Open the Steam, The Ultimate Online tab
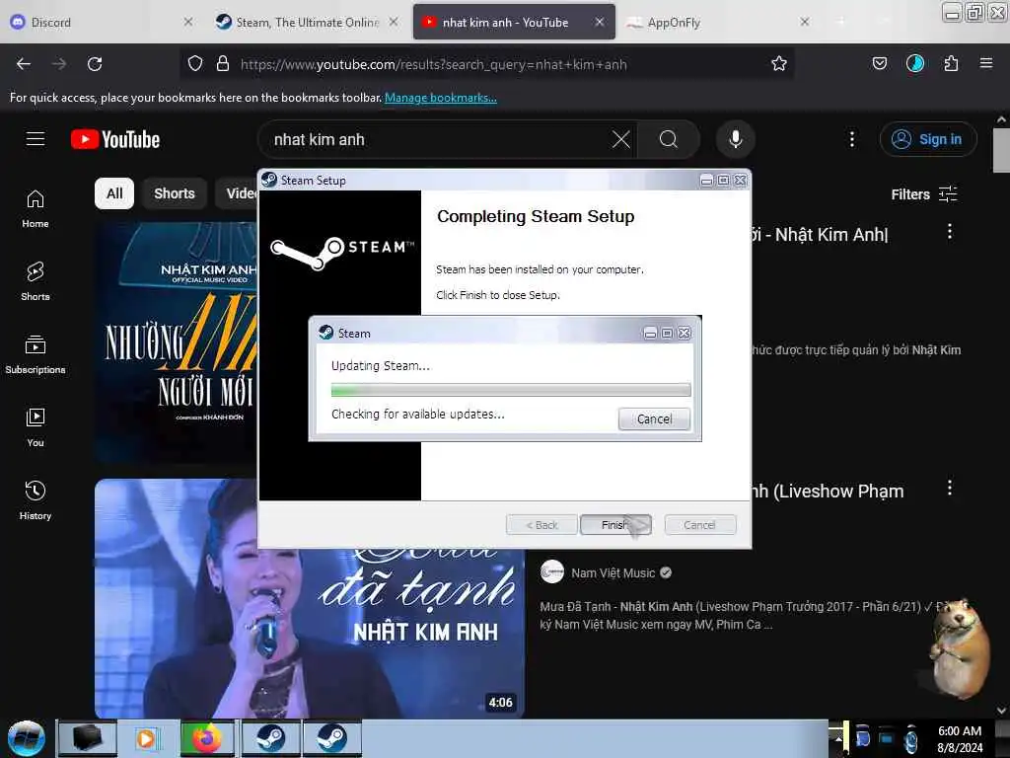 [x=306, y=22]
